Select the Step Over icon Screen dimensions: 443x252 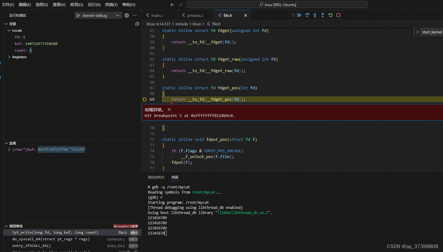[x=307, y=15]
